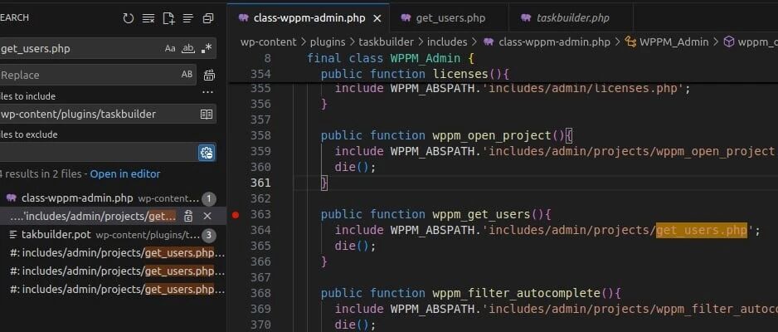The width and height of the screenshot is (778, 332).
Task: Clear search results icon
Action: click(148, 18)
